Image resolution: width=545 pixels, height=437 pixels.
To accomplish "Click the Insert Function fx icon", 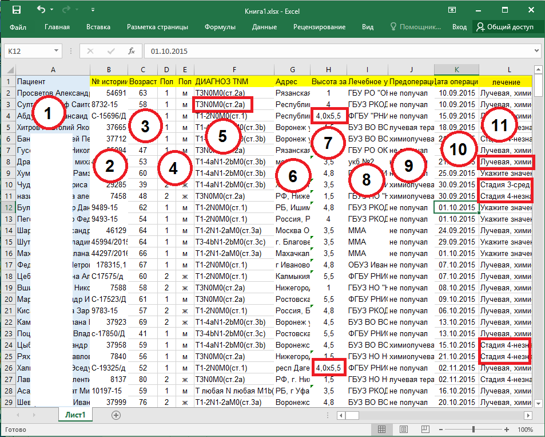I will [131, 51].
